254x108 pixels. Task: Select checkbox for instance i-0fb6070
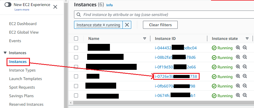(x=76, y=86)
